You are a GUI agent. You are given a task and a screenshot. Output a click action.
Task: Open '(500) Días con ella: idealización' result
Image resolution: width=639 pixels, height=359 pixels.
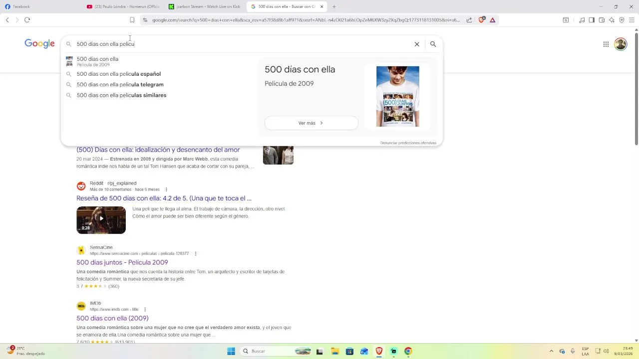[158, 150]
